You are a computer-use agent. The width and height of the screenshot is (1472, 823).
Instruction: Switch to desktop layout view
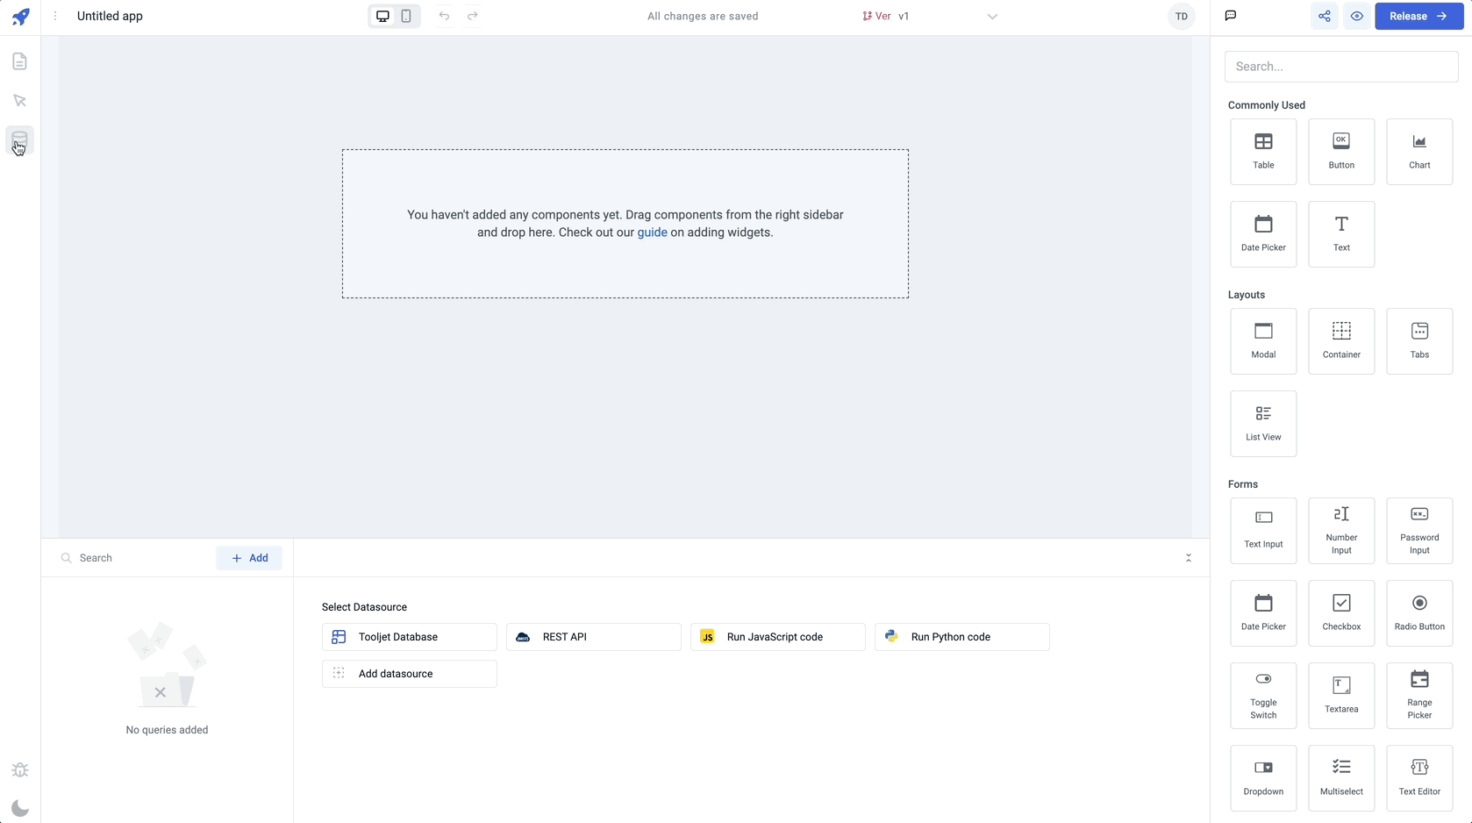[382, 16]
